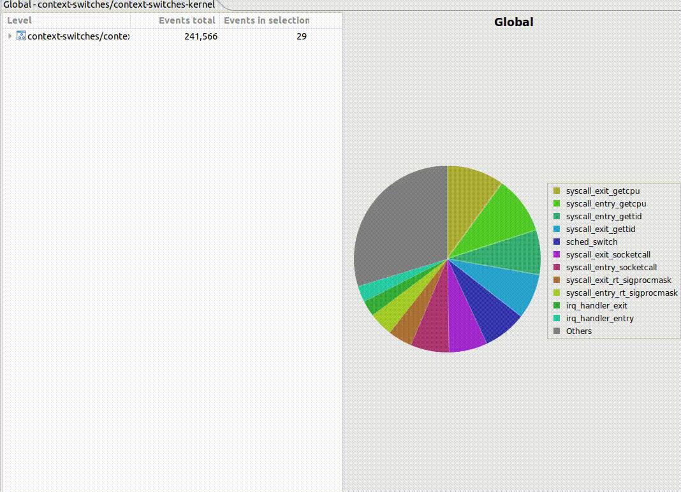This screenshot has width=681, height=492.
Task: Click the syscall_exit_rt_sigprocmask legend label
Action: point(619,280)
